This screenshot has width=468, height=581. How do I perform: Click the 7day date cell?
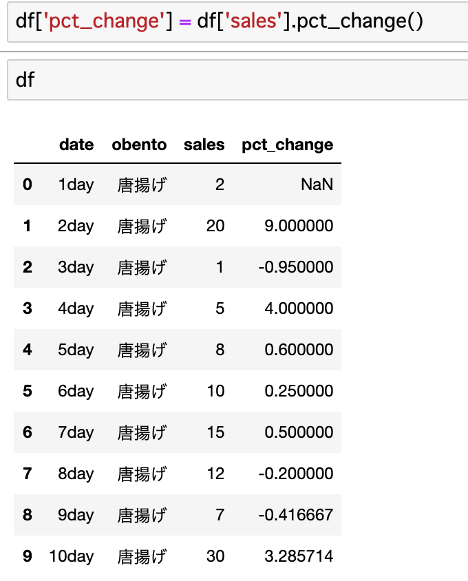tap(76, 433)
